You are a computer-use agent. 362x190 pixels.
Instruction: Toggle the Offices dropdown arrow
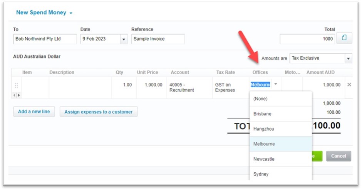pos(276,84)
